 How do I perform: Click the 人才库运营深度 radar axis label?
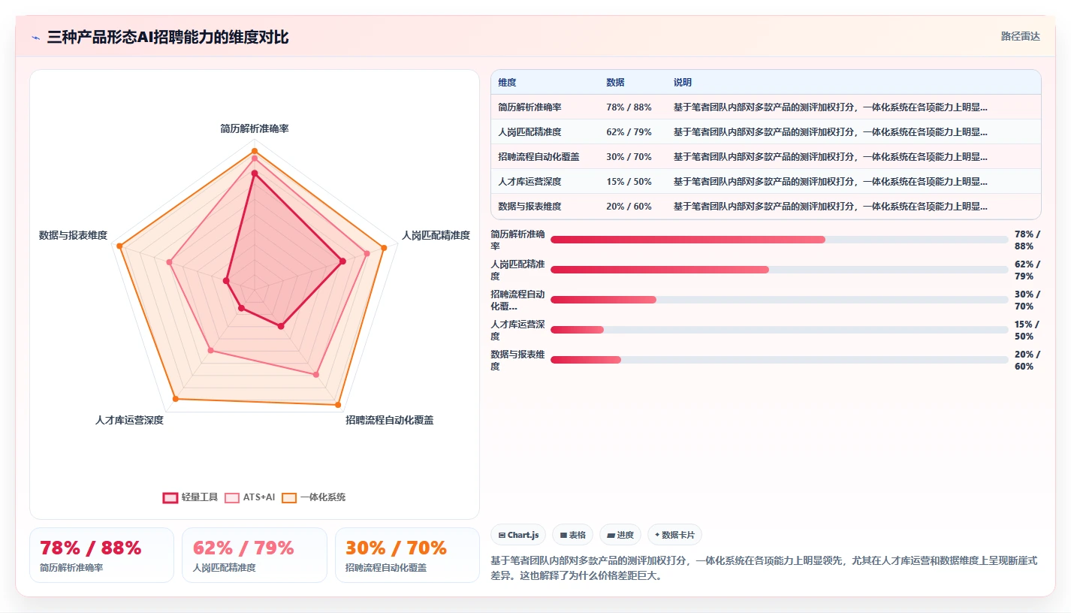point(129,421)
